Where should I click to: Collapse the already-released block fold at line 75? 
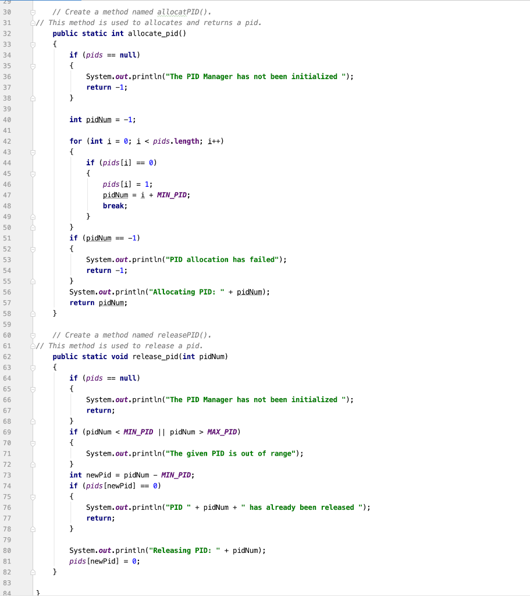(33, 496)
